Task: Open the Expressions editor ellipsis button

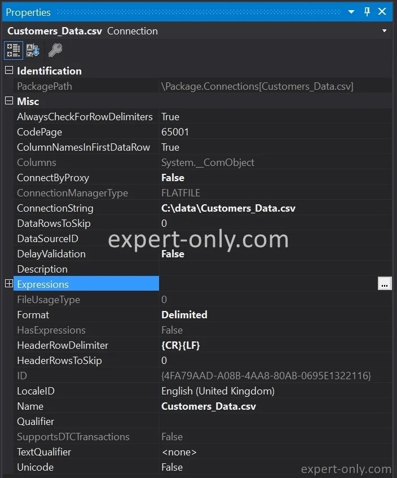Action: 385,284
